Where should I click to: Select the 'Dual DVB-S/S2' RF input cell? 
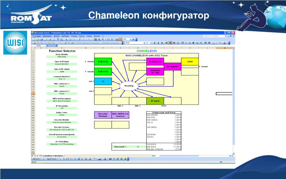point(62,64)
